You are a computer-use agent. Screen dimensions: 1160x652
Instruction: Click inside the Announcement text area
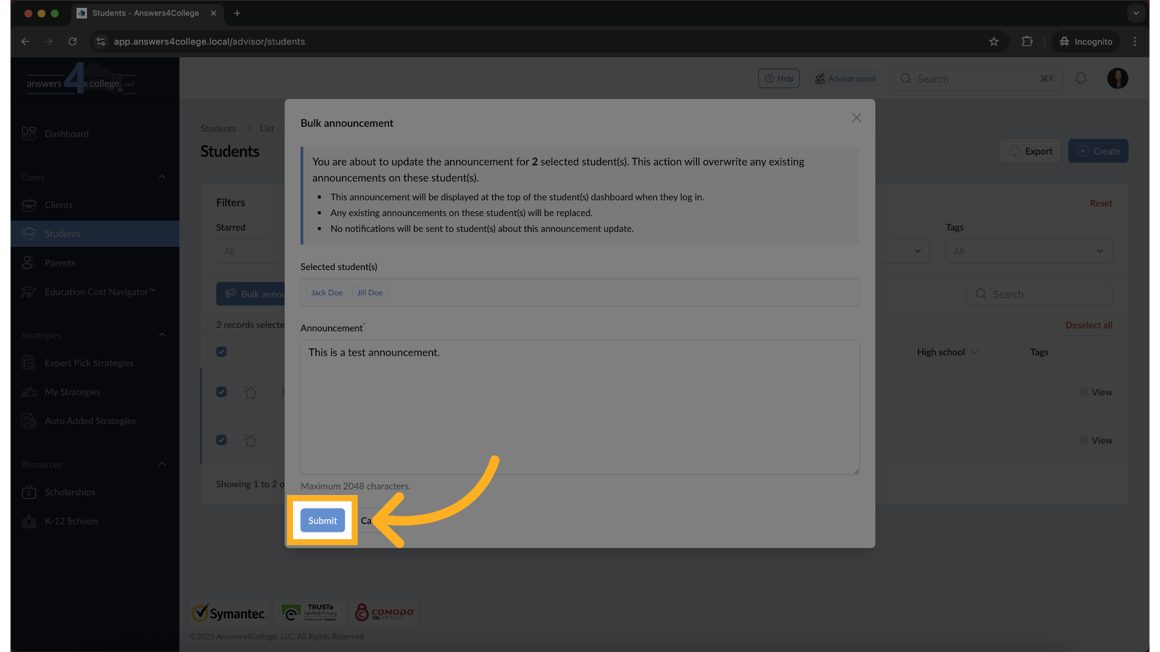(x=579, y=406)
